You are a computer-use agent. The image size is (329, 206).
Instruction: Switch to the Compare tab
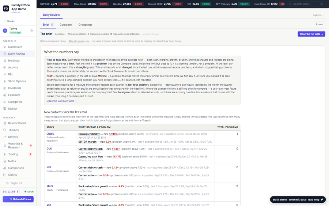click(65, 25)
